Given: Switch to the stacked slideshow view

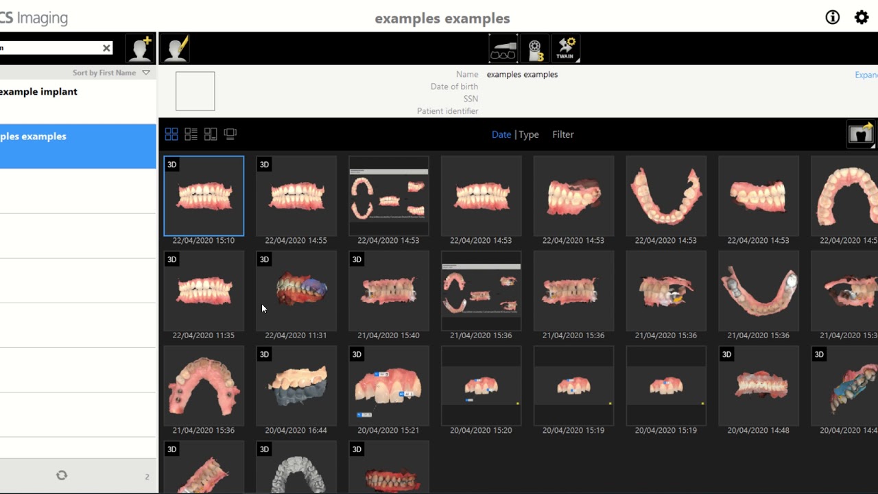Looking at the screenshot, I should tap(230, 134).
